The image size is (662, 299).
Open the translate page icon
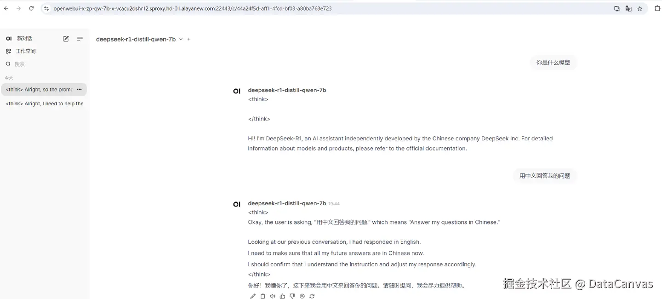[628, 8]
